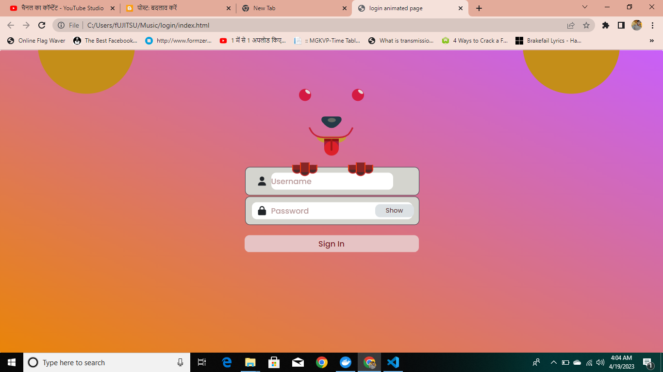The image size is (663, 372).
Task: Open the Brakefail Lyrics bookmark
Action: pos(548,41)
